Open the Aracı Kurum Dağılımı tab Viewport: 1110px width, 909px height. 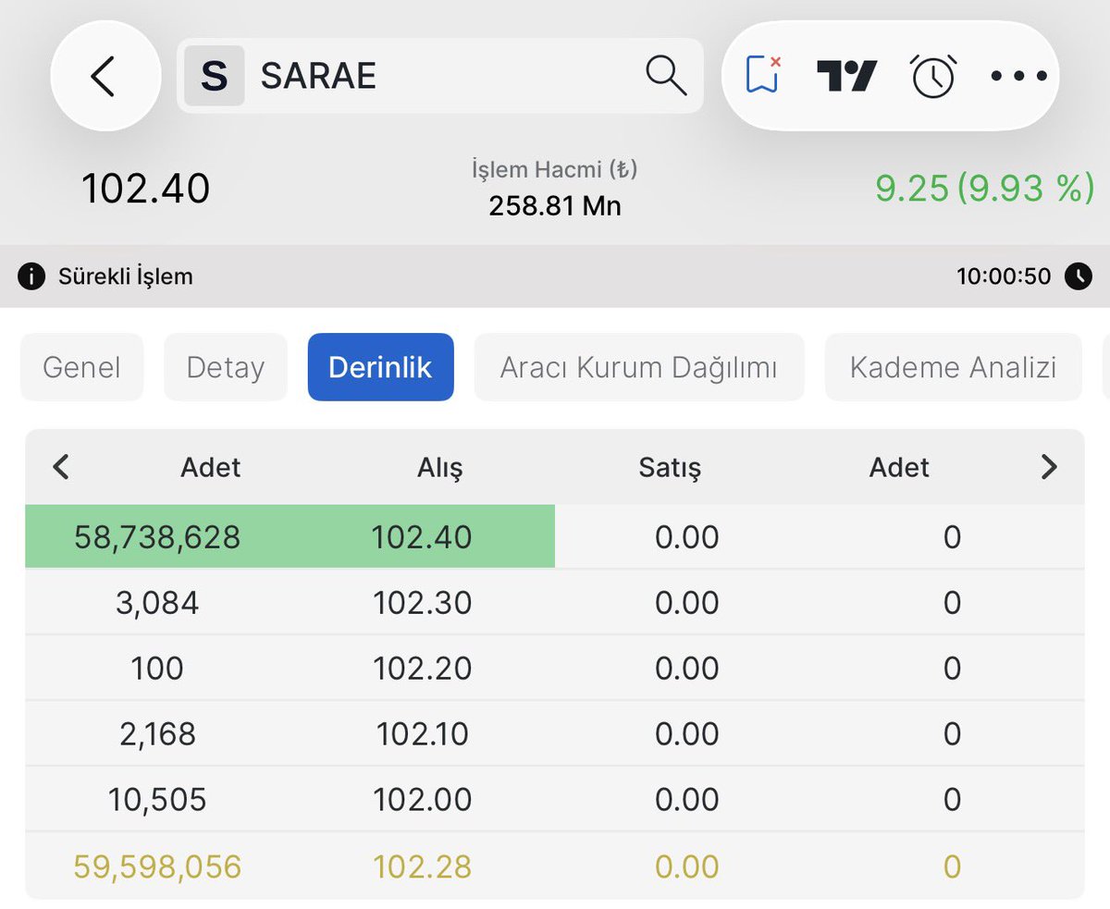point(639,367)
